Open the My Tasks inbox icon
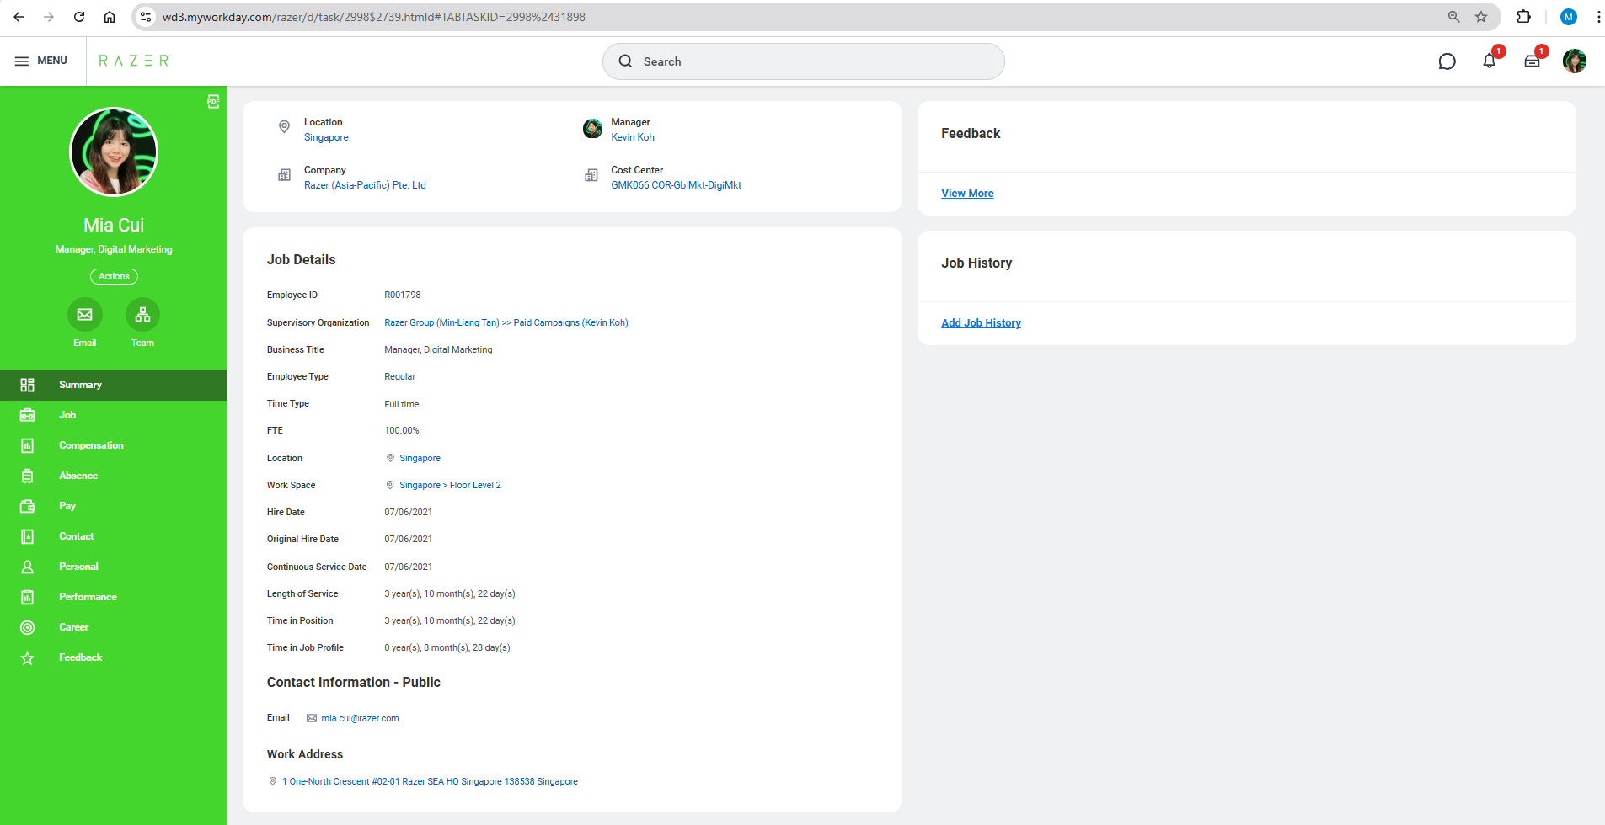The image size is (1605, 825). point(1533,61)
